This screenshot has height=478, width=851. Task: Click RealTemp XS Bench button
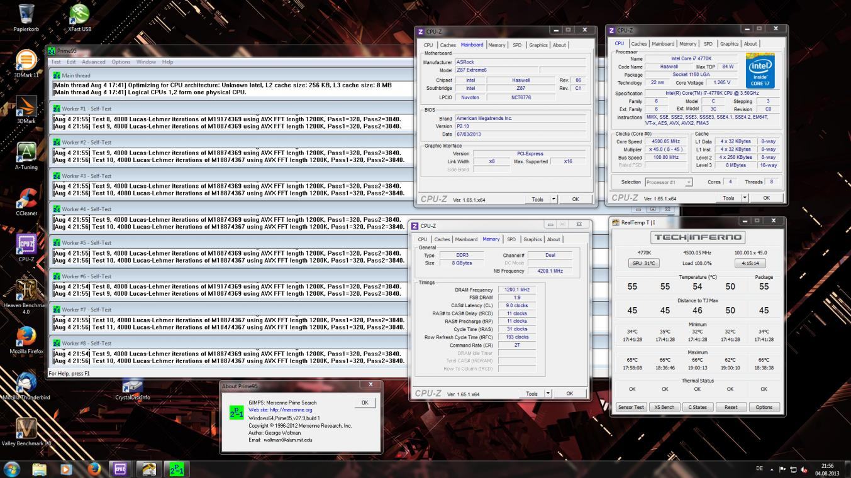click(664, 407)
